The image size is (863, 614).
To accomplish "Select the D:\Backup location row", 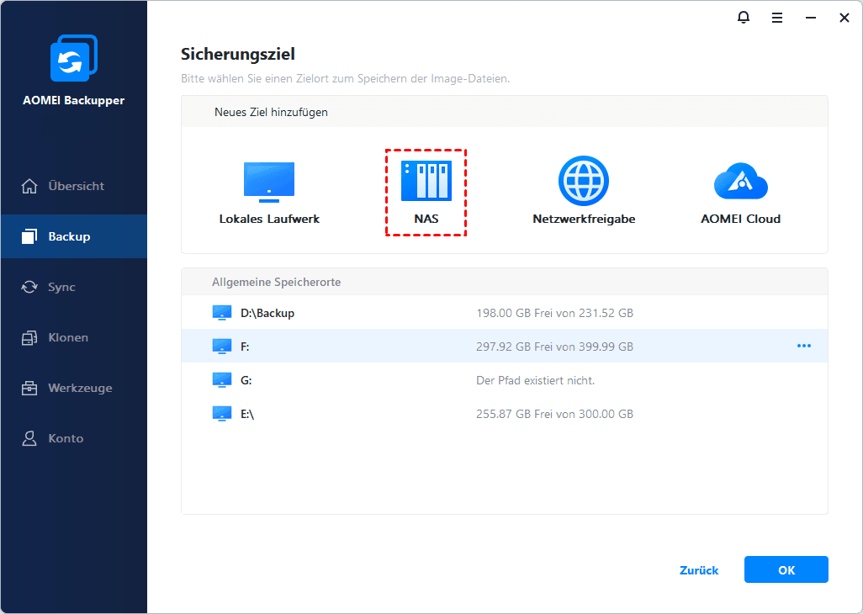I will click(504, 313).
